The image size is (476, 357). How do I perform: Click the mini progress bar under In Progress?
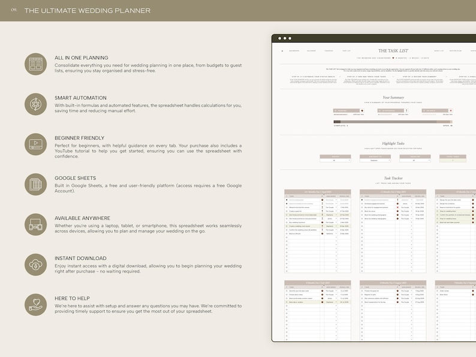click(x=385, y=114)
